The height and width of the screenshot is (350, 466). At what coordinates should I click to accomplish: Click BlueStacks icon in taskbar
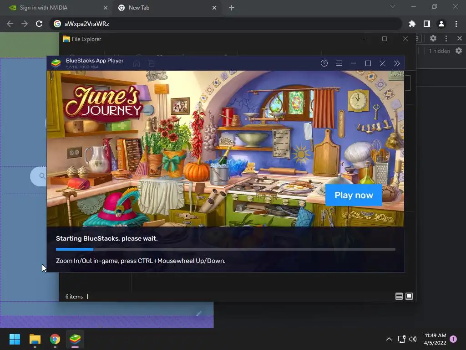point(75,339)
